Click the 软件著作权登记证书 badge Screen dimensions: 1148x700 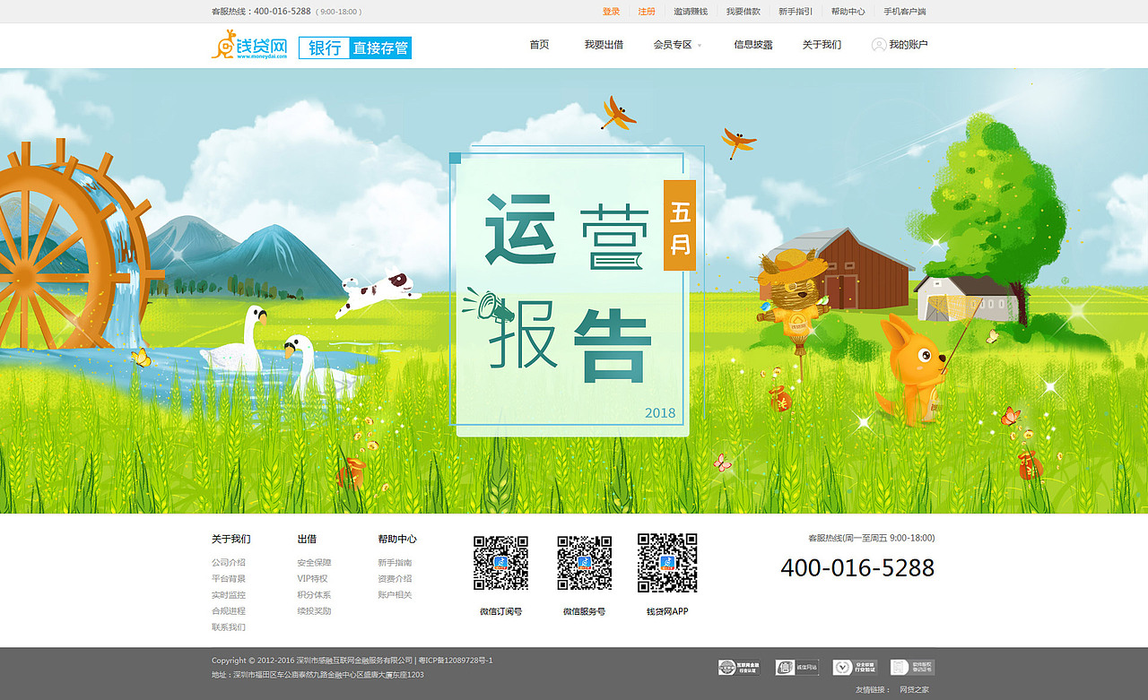(911, 667)
